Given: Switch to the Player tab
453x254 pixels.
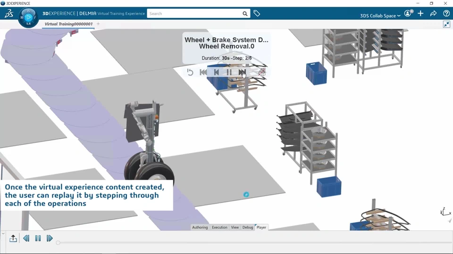Looking at the screenshot, I should pyautogui.click(x=261, y=227).
